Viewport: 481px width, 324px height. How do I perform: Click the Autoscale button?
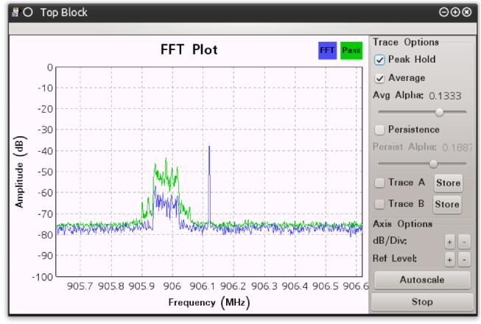tap(422, 280)
